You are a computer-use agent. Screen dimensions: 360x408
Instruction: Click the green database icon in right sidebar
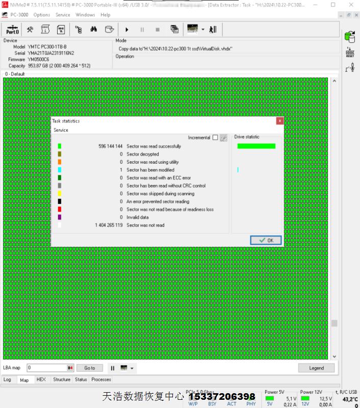(350, 37)
